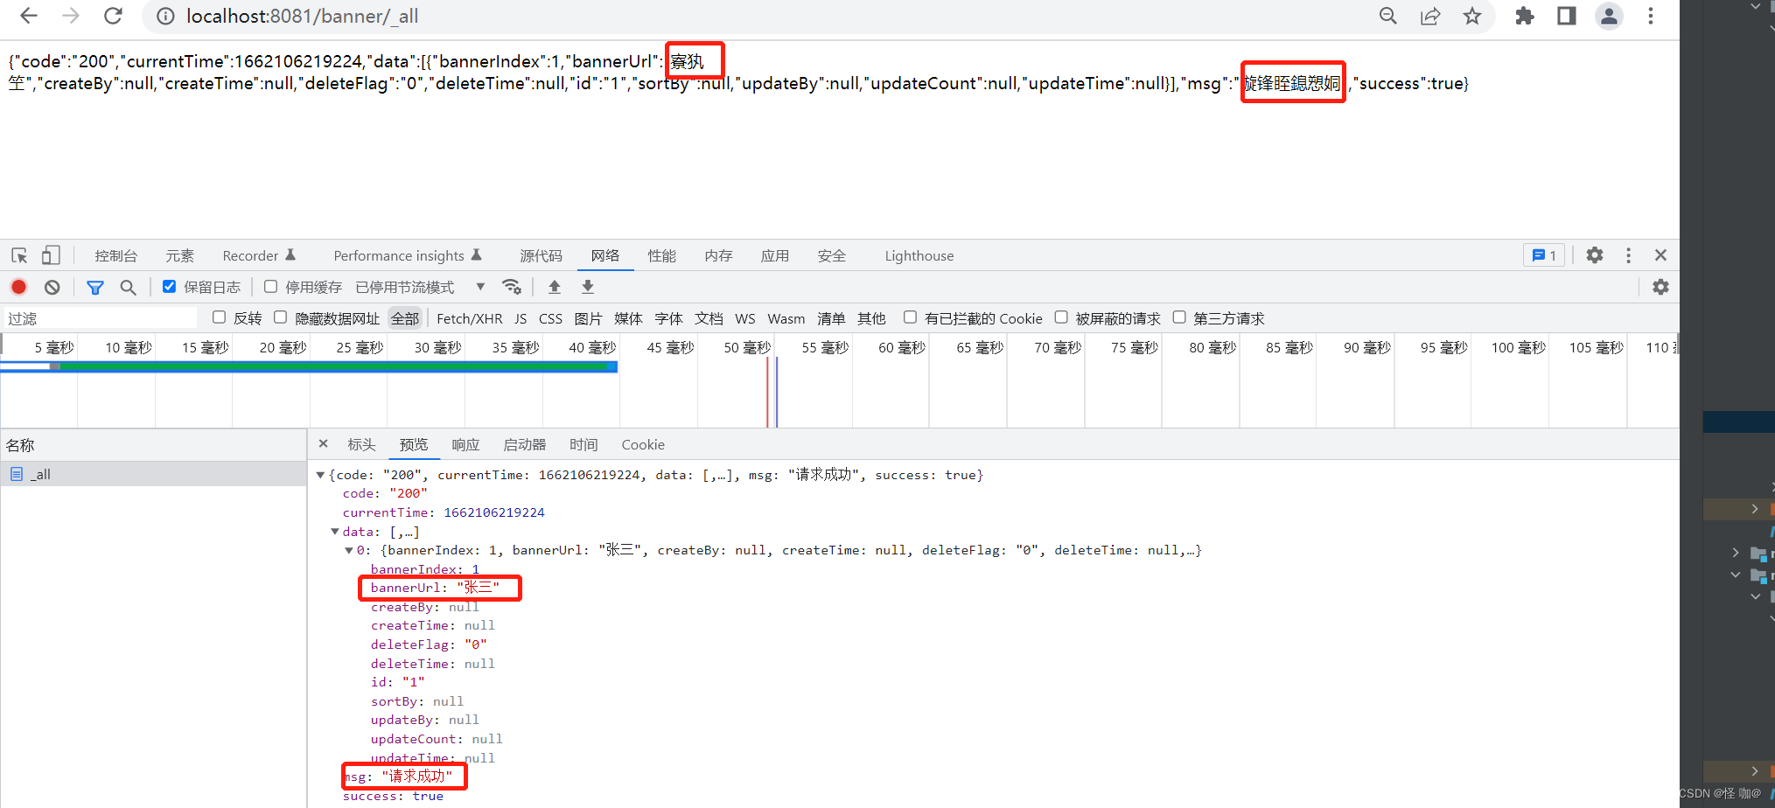Filter requests by WS type

tap(745, 318)
